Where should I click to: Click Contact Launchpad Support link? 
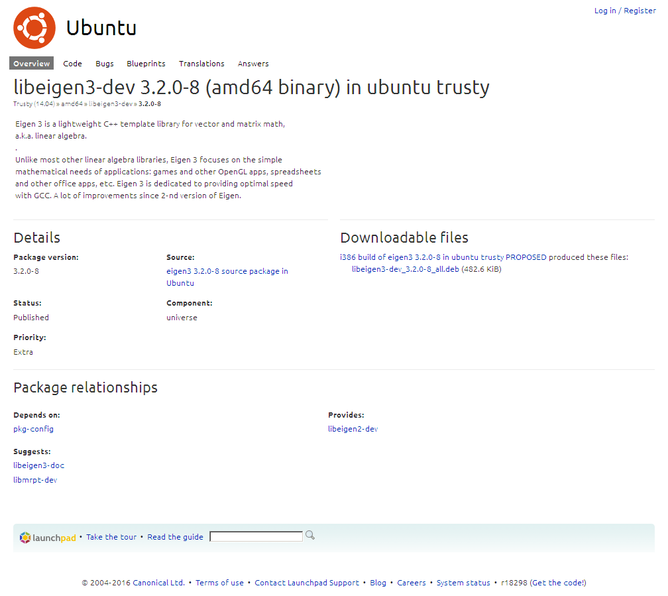tap(307, 583)
